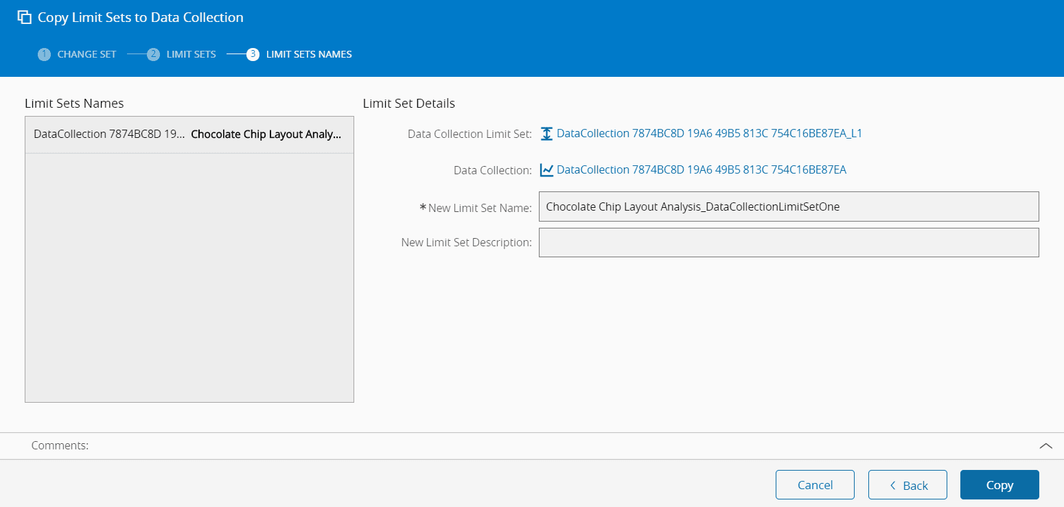Expand the Comments section using the chevron
1064x507 pixels.
[x=1045, y=446]
